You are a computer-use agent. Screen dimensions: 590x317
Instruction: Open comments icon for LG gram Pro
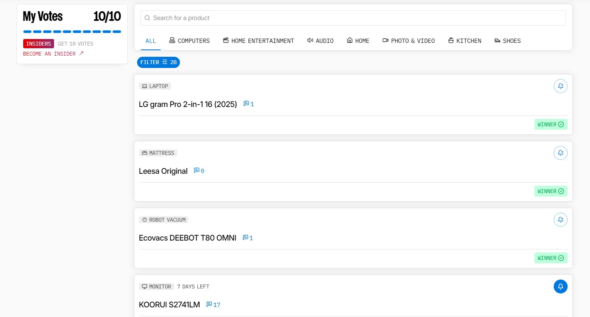click(248, 104)
